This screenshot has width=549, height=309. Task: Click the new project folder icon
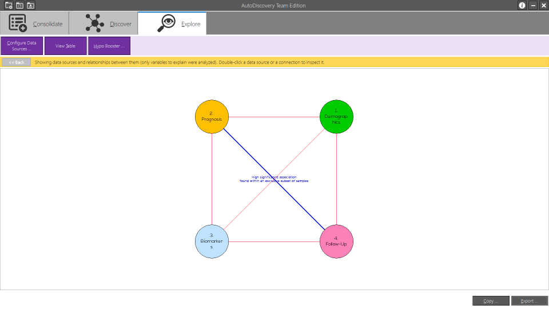pyautogui.click(x=9, y=5)
